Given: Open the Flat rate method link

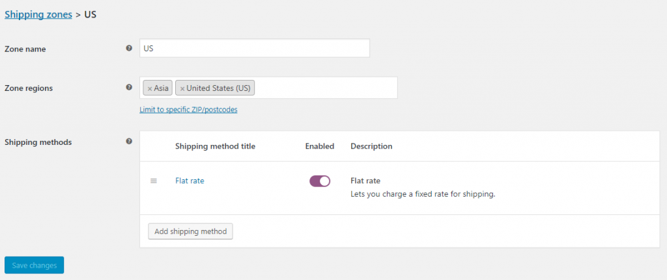Looking at the screenshot, I should click(x=190, y=181).
